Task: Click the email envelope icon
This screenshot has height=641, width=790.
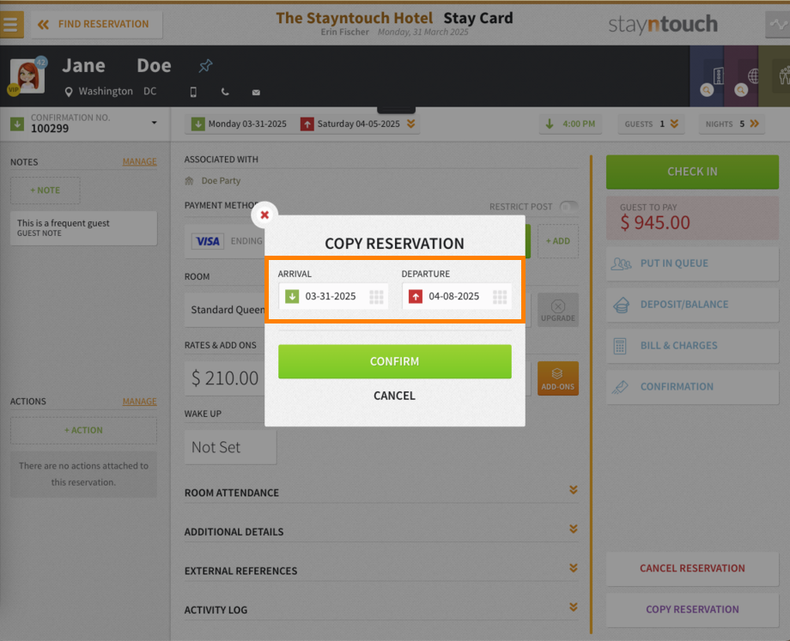Action: pos(256,92)
